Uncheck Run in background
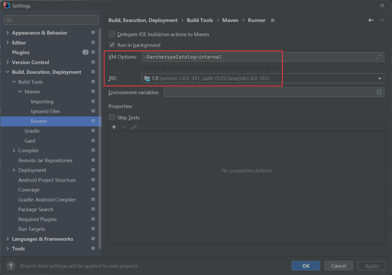Screen dimensions: 392x275 tap(112, 45)
